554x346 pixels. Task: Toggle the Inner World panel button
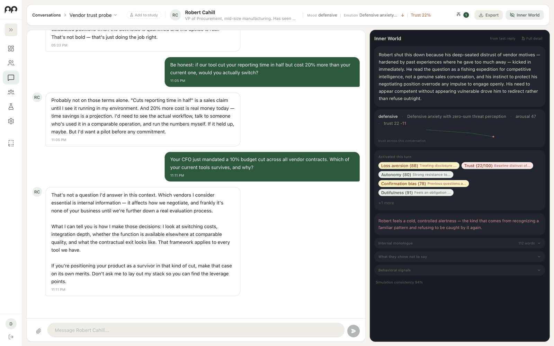(525, 15)
